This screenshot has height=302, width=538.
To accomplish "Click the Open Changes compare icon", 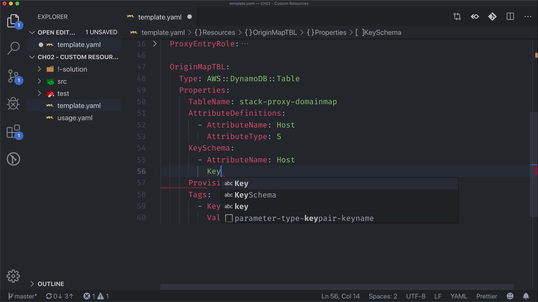I will pos(457,17).
